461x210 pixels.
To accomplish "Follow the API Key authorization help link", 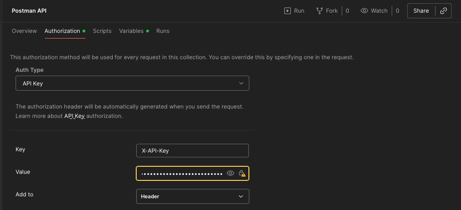I will tap(74, 116).
